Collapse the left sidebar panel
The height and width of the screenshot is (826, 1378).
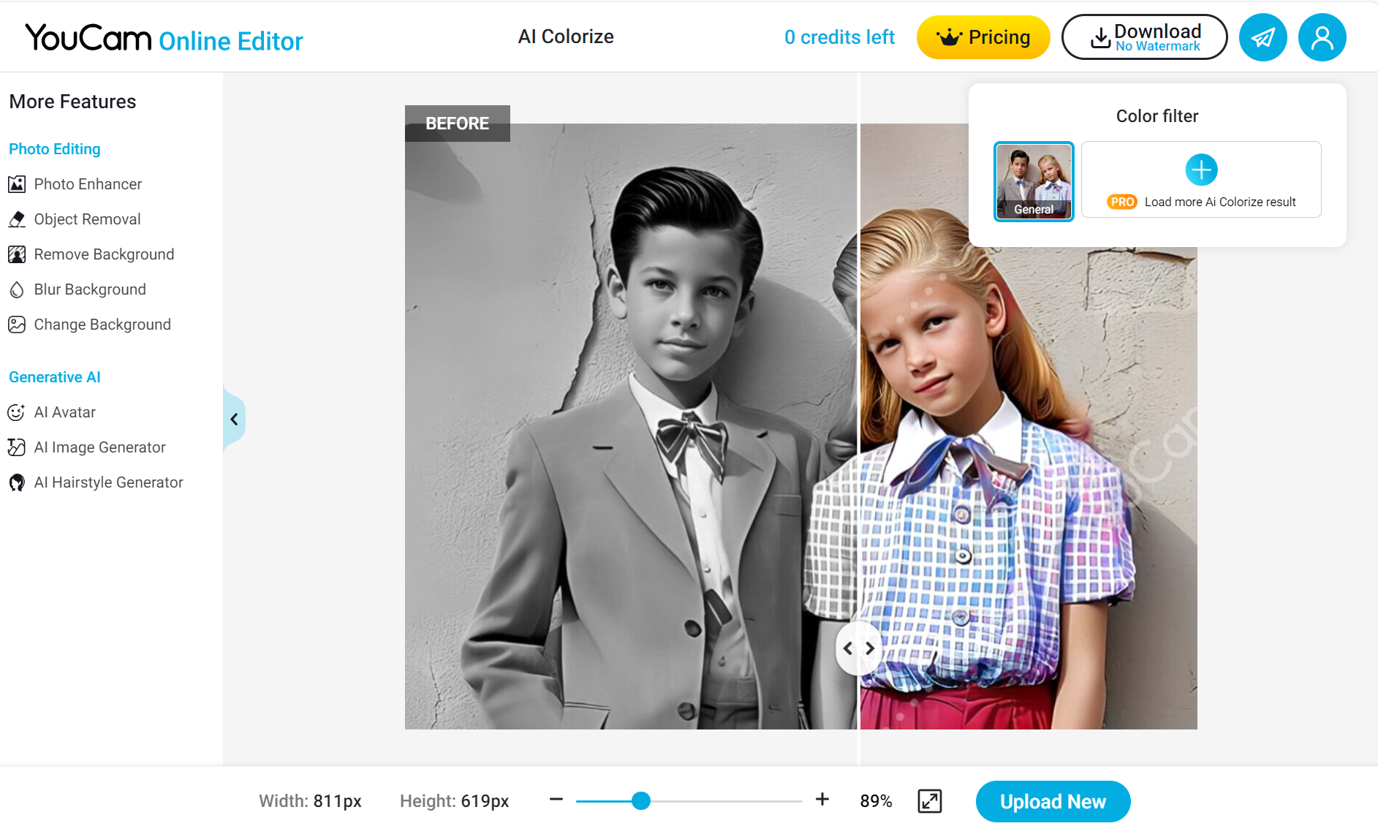(234, 419)
